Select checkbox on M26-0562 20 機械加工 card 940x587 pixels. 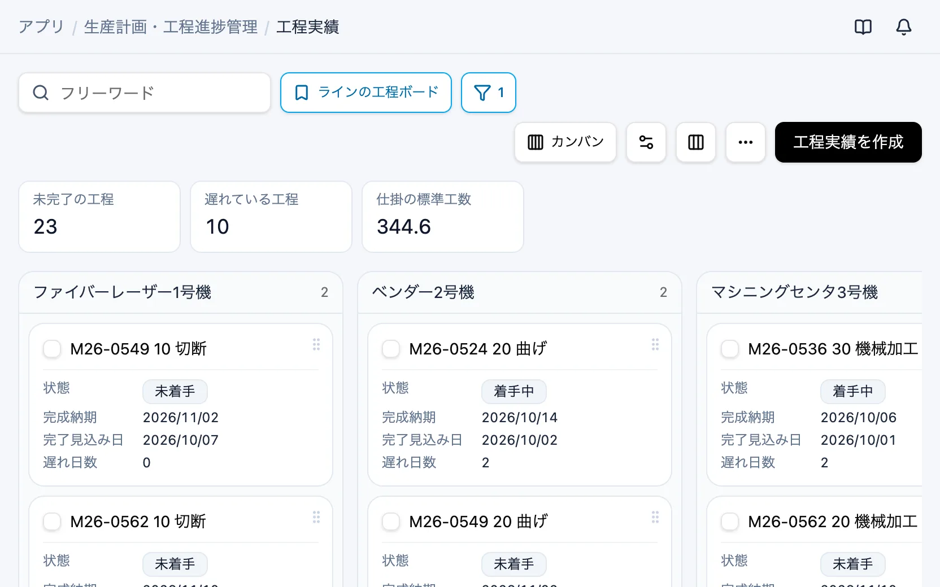(730, 522)
